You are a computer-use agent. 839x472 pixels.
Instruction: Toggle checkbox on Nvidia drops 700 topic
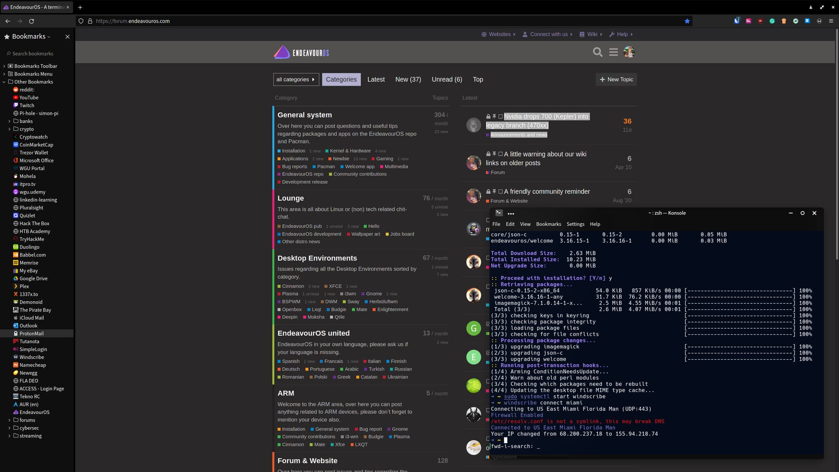pyautogui.click(x=500, y=117)
